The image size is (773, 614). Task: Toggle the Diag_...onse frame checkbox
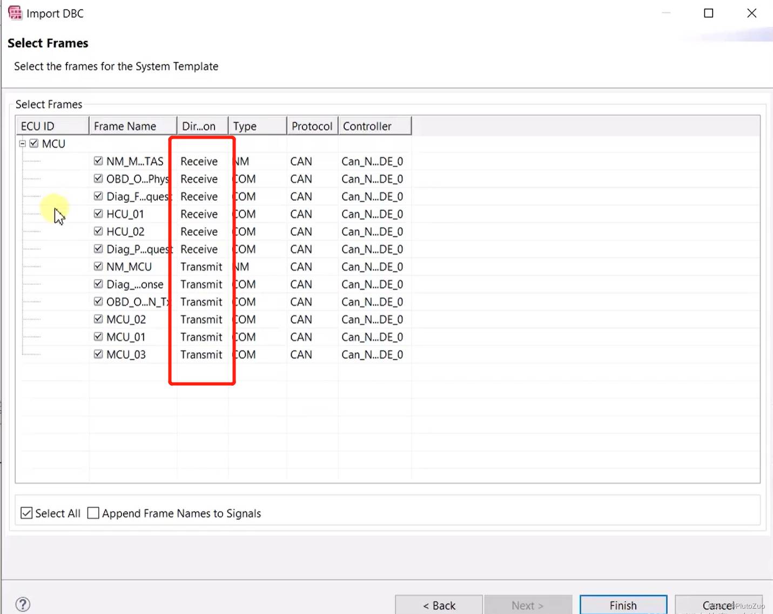[x=98, y=284]
